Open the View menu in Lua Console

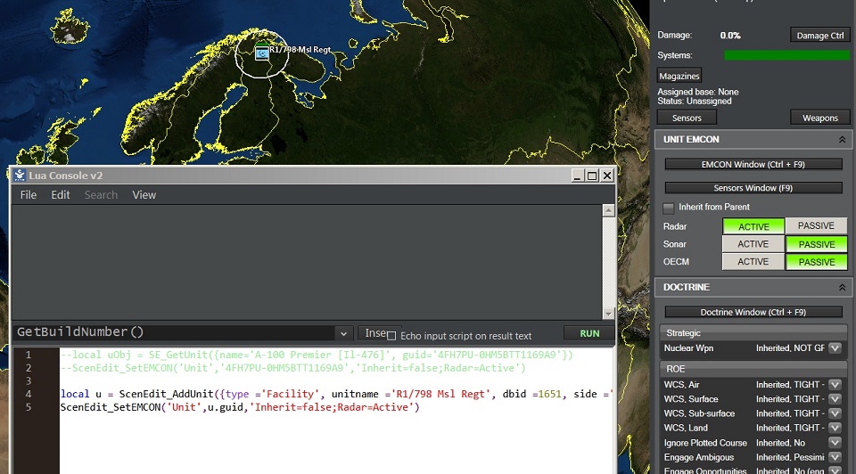[144, 195]
